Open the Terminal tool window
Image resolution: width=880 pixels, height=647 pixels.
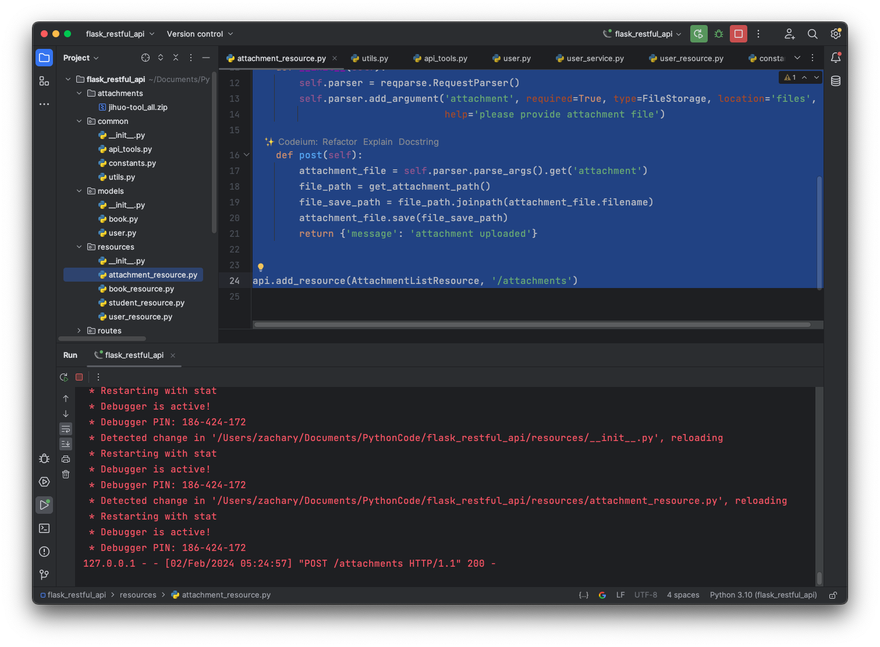44,528
